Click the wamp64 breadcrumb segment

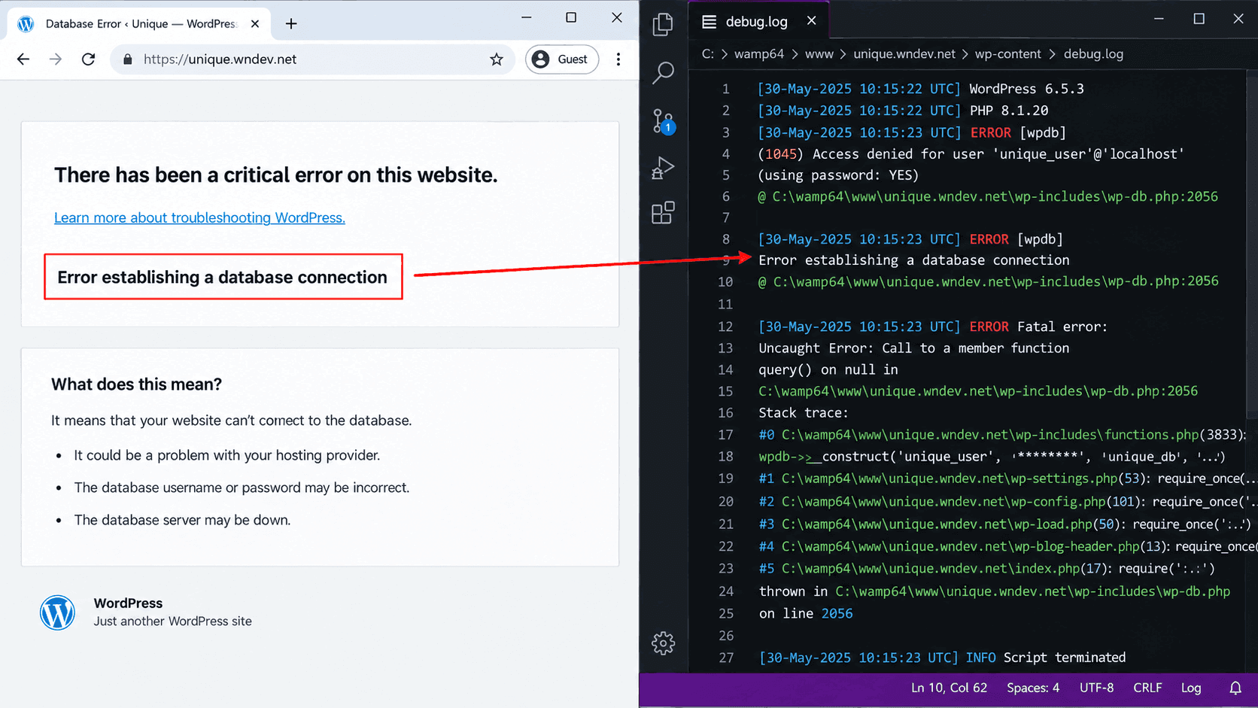(x=759, y=54)
